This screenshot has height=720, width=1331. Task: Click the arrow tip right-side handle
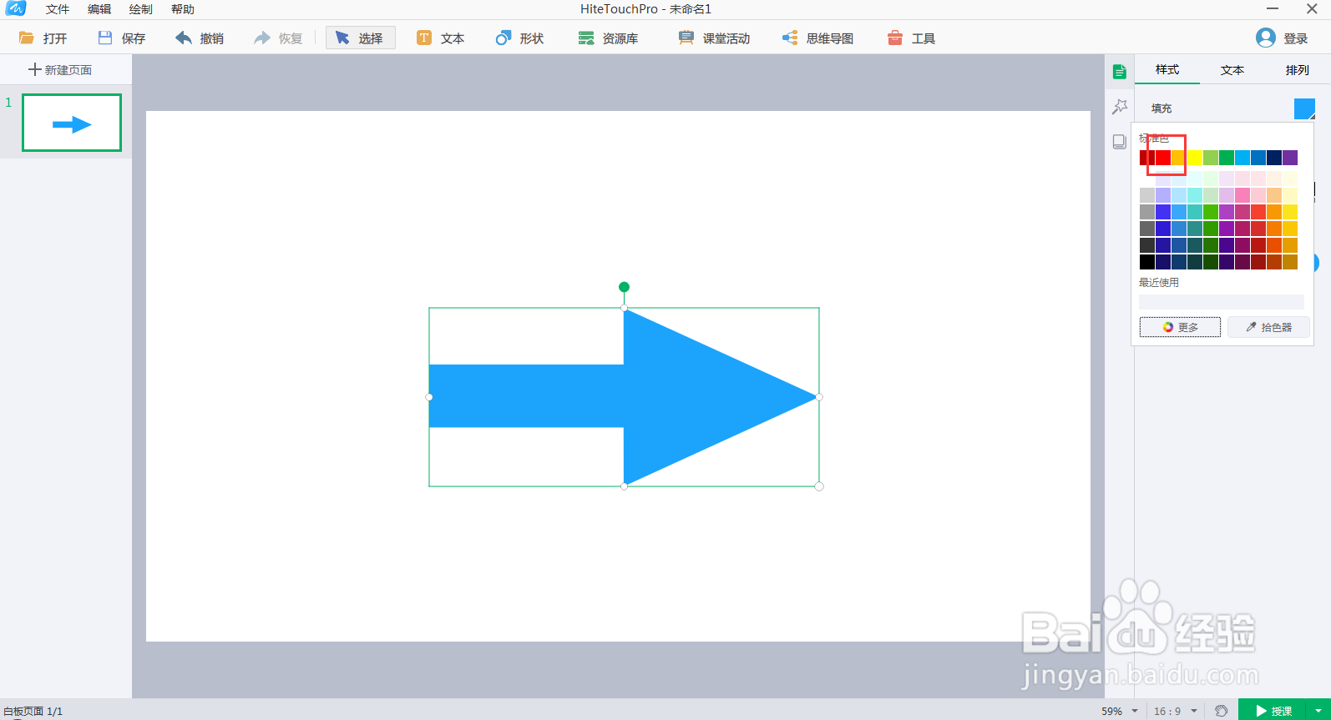[819, 397]
